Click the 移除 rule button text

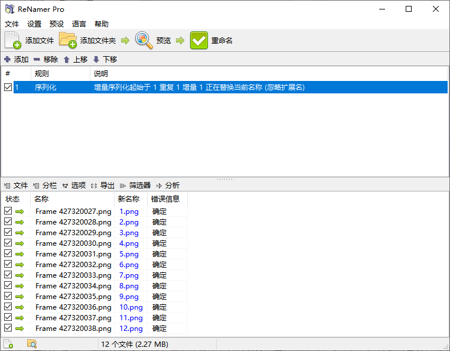tap(51, 60)
